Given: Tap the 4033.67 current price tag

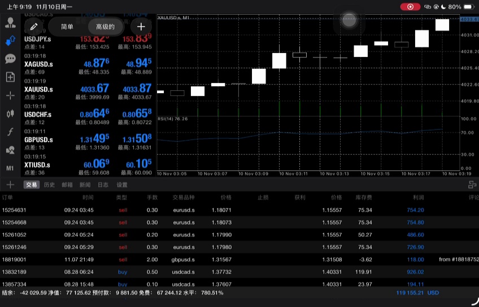Looking at the screenshot, I should [x=470, y=19].
